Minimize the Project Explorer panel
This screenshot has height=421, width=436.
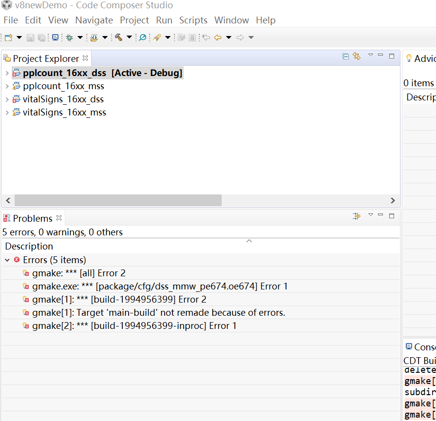[x=380, y=55]
